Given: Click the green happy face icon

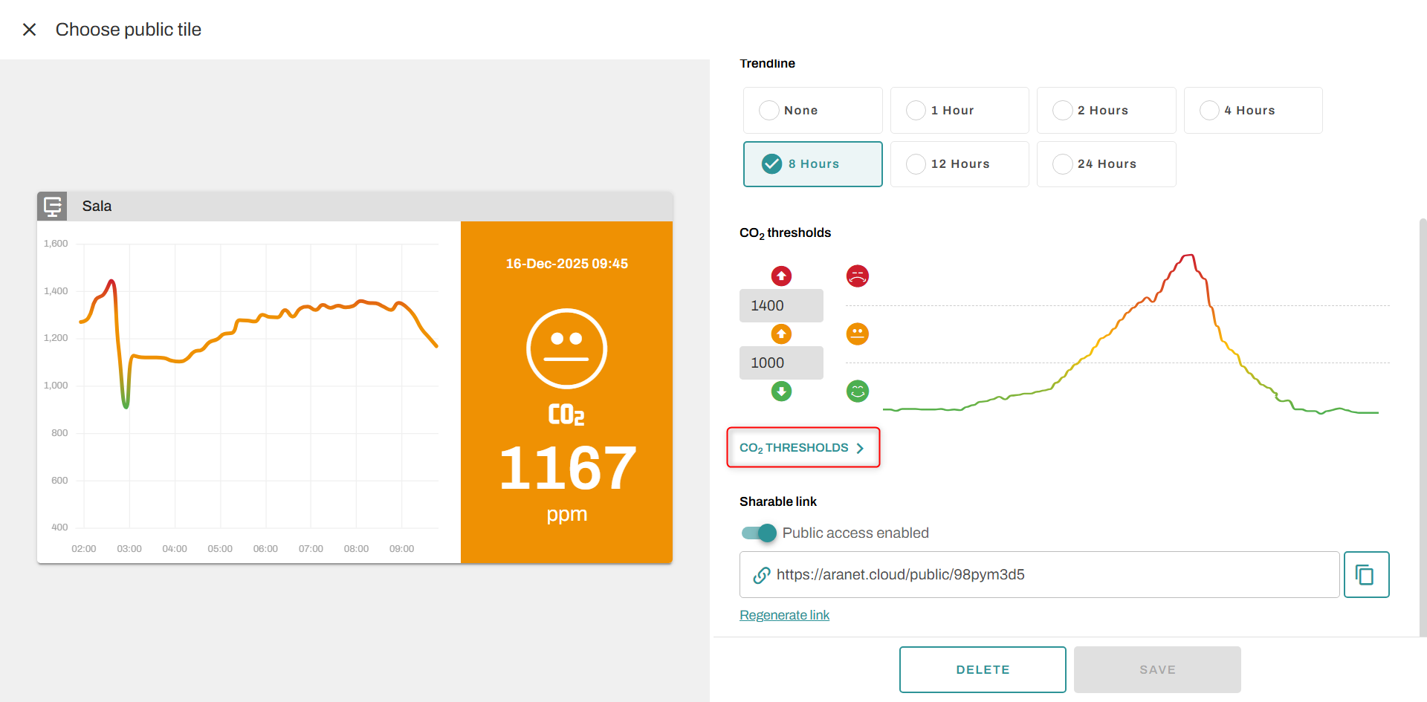Looking at the screenshot, I should (857, 391).
